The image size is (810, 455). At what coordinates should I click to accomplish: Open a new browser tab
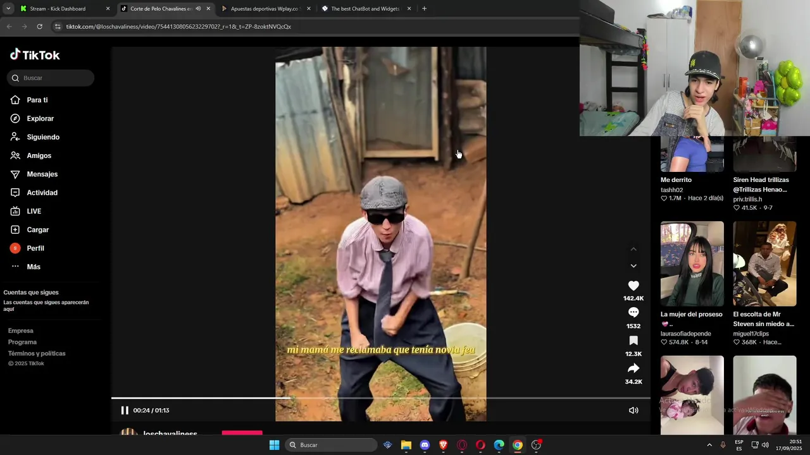click(424, 9)
